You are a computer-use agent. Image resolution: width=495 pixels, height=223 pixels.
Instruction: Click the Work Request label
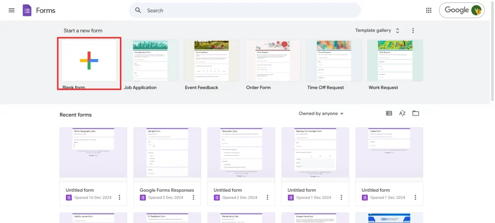tap(383, 88)
